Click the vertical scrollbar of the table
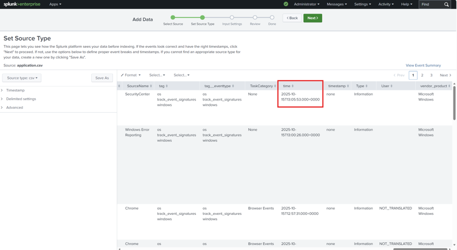 pos(454,103)
